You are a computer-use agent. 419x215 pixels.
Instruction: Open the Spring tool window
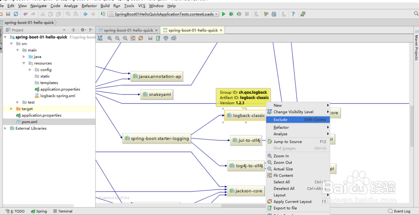[39, 211]
